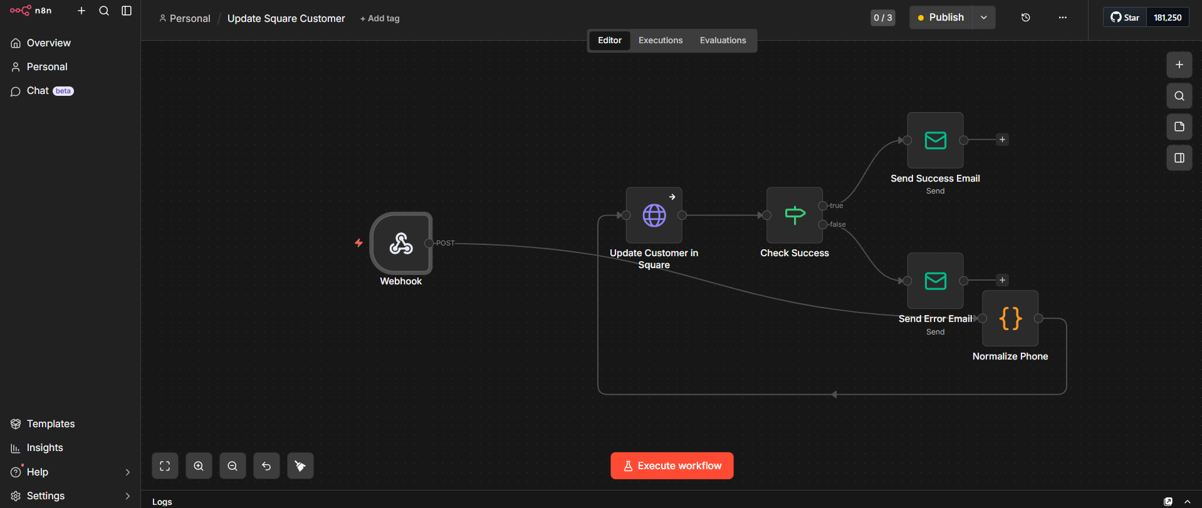Edit workflow name Update Square Customer

point(286,18)
